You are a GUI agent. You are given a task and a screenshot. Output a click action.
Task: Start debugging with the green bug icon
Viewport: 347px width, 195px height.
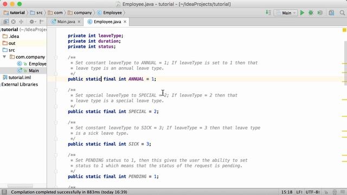coord(311,13)
